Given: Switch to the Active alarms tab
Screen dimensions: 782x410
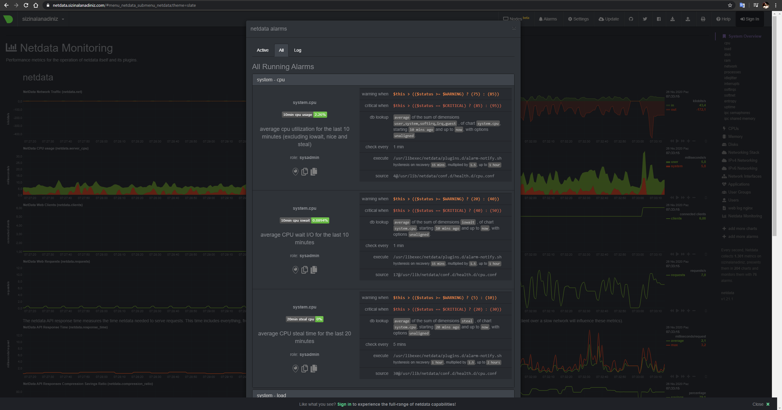Looking at the screenshot, I should [263, 50].
